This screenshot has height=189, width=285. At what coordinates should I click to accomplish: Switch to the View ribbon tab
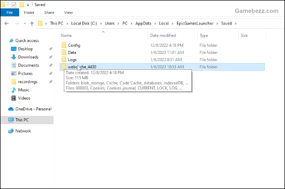68,12
